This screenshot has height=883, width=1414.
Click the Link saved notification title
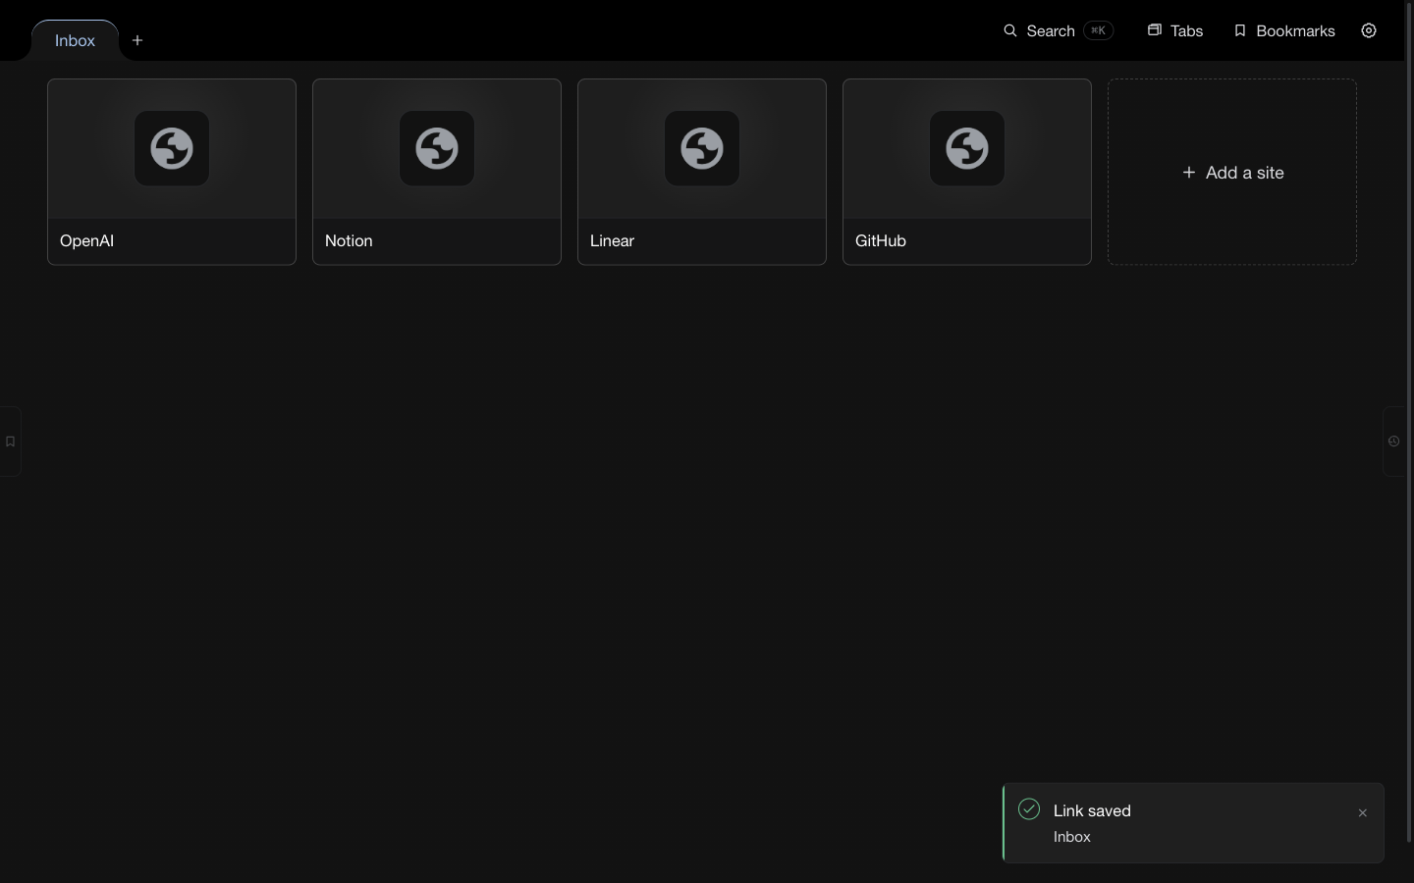tap(1092, 810)
